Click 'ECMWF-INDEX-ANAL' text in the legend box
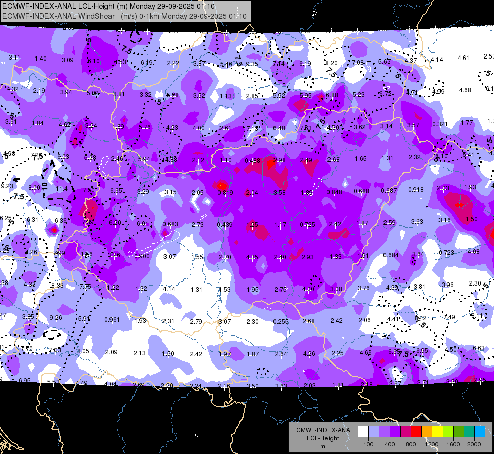 coord(323,430)
